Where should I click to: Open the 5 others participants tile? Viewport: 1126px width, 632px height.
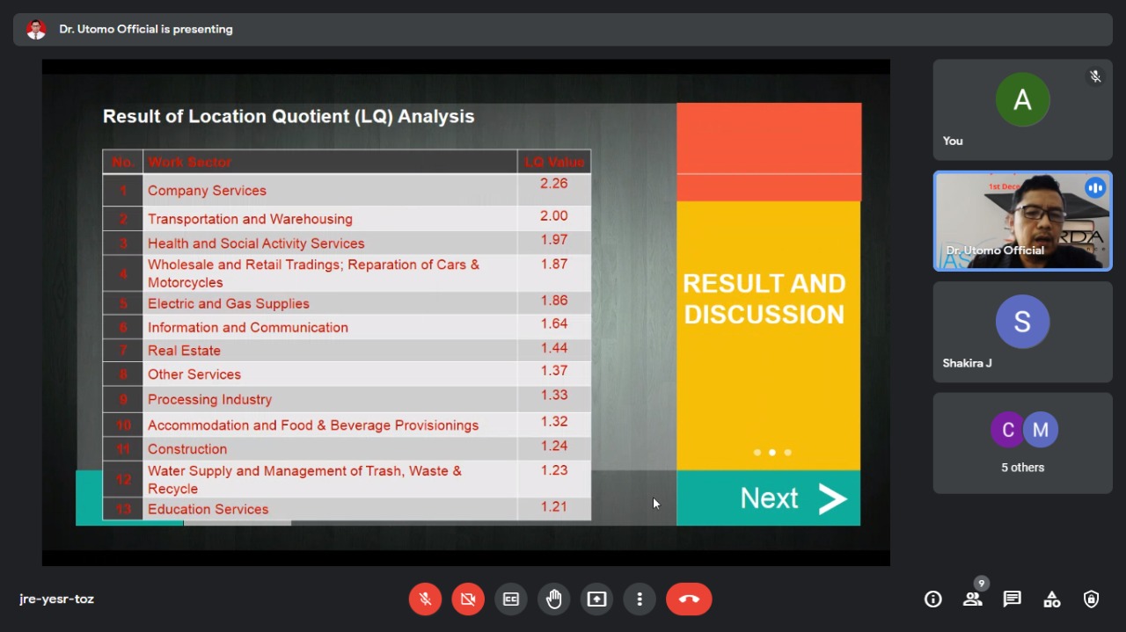[x=1022, y=443]
